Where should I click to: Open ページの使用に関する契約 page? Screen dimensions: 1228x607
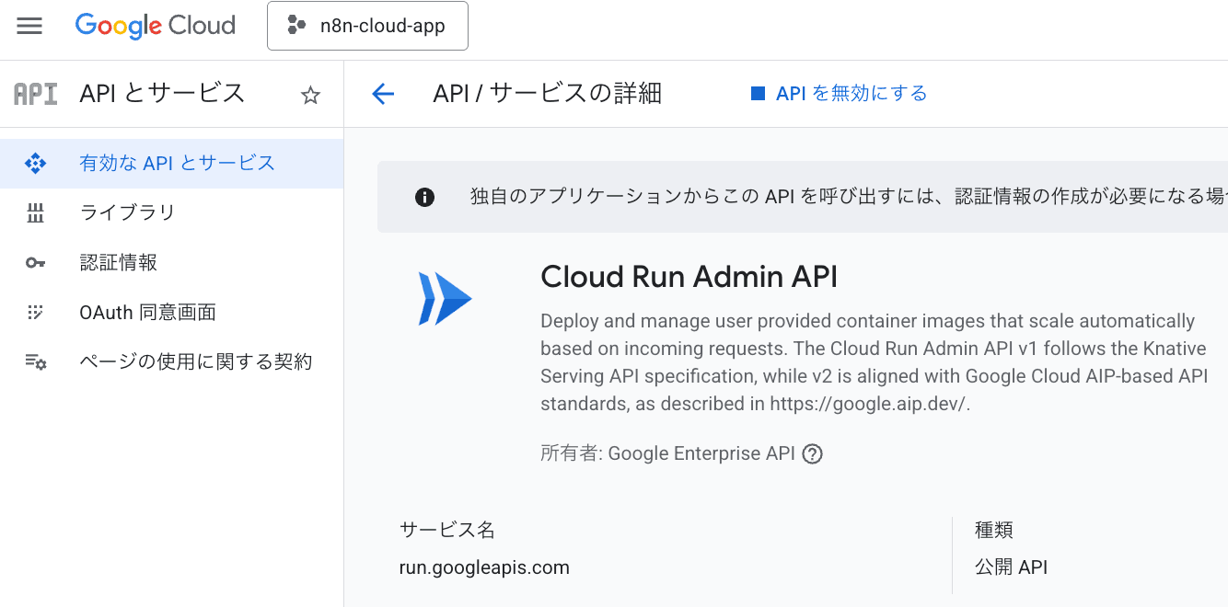point(195,362)
